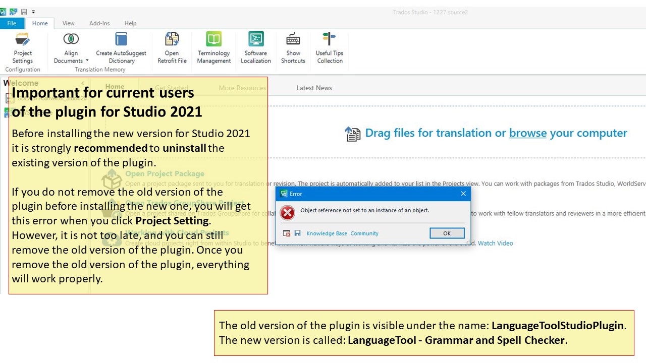Open the File menu

[x=12, y=23]
